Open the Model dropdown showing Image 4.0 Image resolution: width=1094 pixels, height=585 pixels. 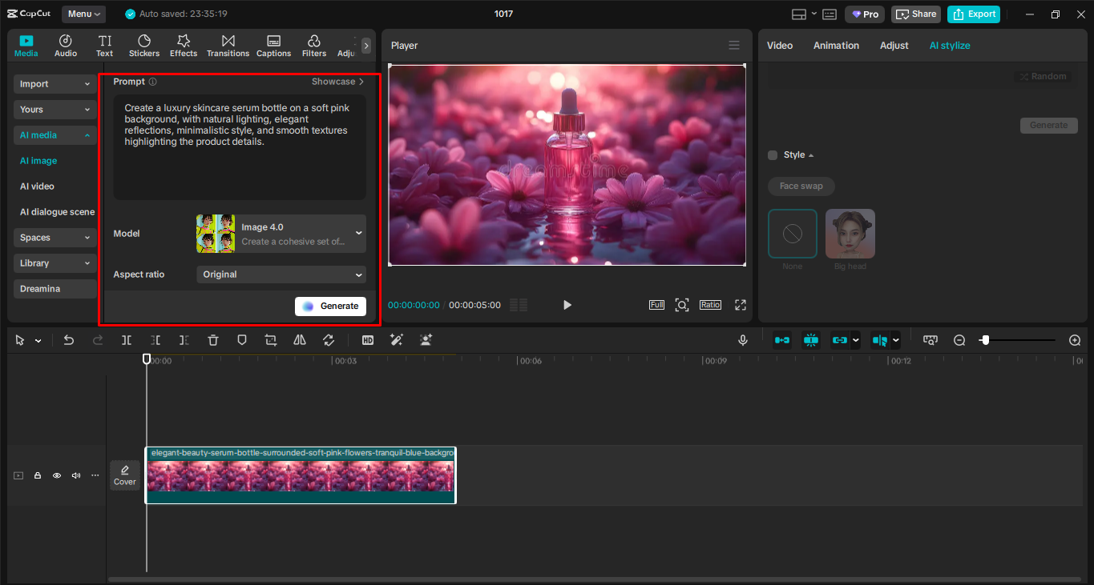(281, 233)
